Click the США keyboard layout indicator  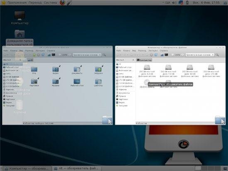click(x=167, y=2)
